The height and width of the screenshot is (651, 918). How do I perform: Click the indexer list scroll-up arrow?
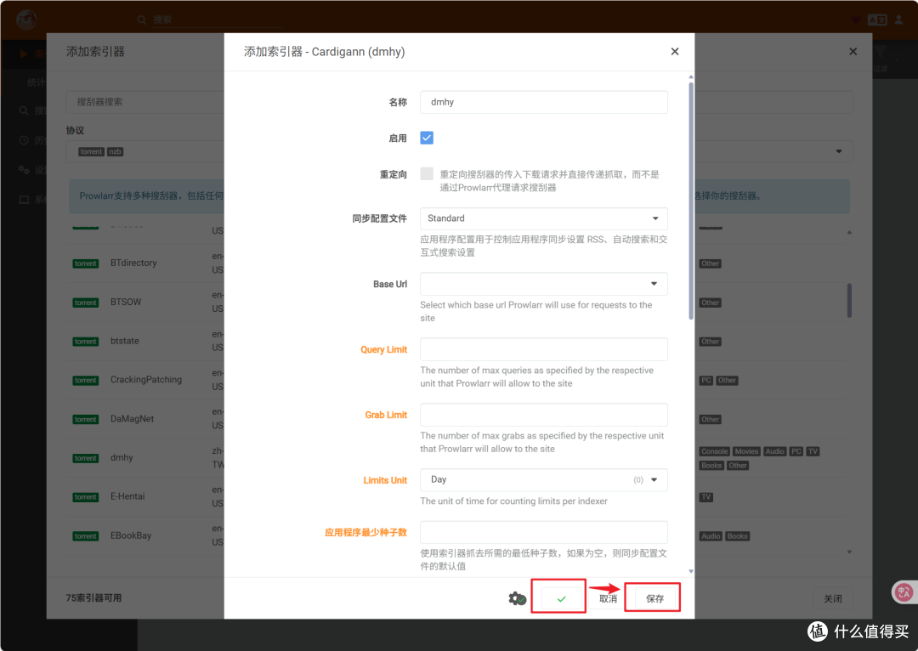(849, 232)
